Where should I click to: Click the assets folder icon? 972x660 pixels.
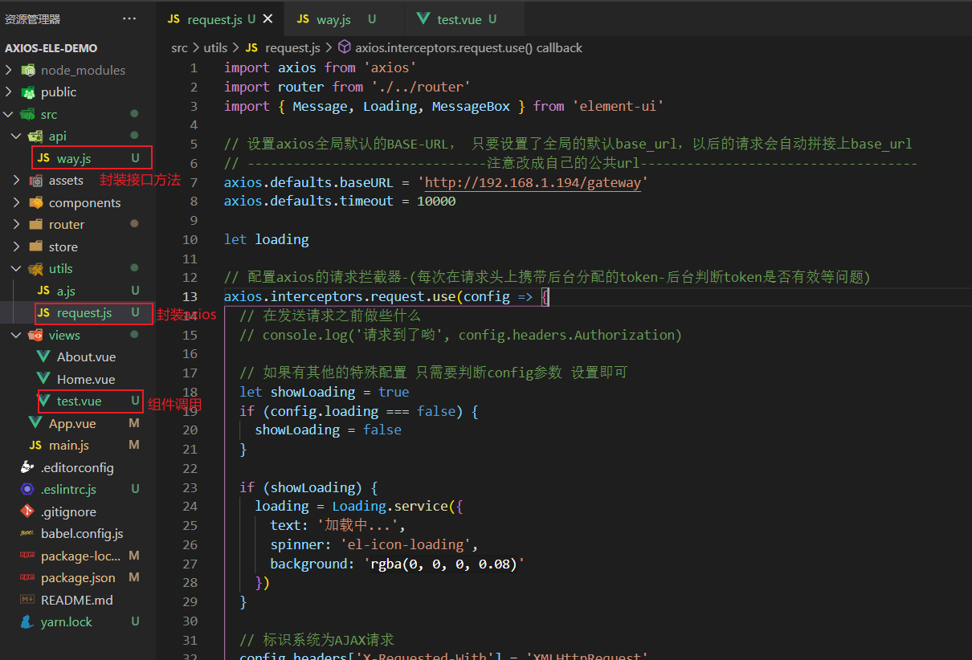(35, 181)
